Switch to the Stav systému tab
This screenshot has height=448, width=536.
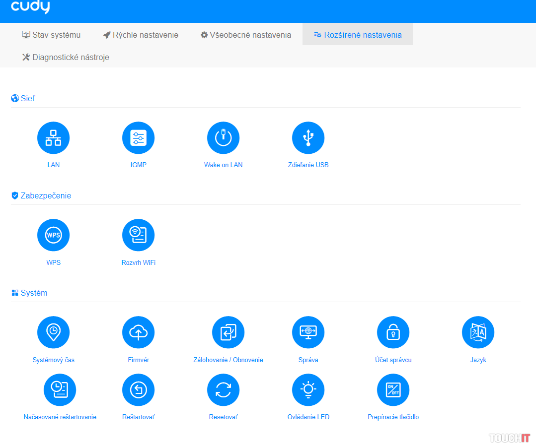point(51,35)
